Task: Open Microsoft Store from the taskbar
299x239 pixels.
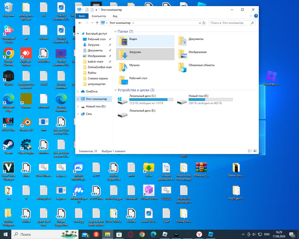Action: (119, 234)
